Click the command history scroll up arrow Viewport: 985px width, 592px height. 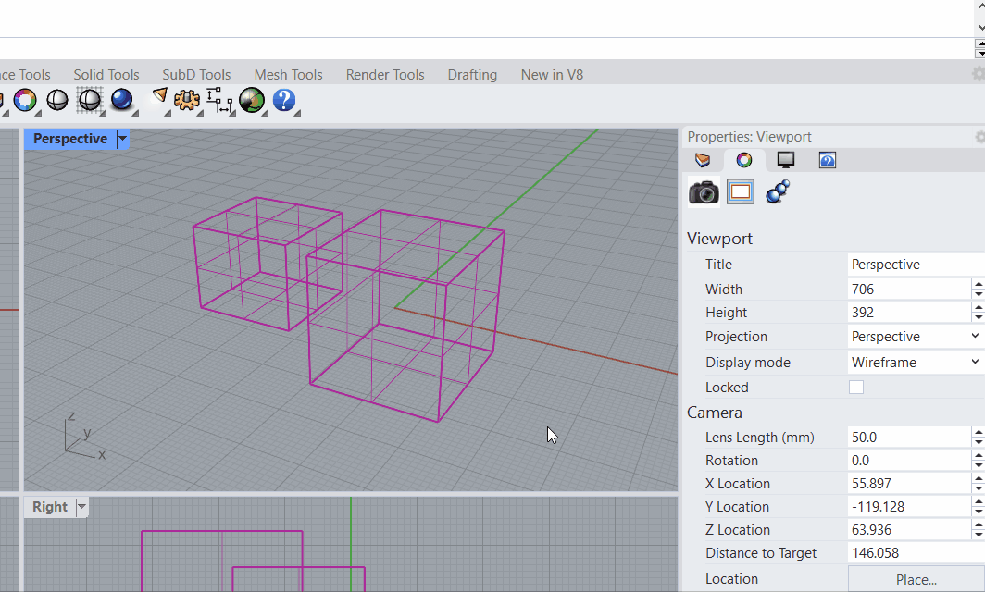980,6
